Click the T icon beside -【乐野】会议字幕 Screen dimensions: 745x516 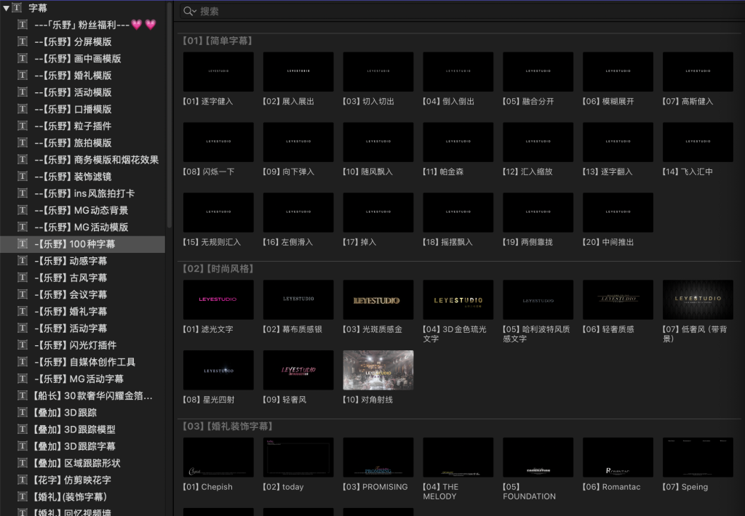click(x=23, y=294)
